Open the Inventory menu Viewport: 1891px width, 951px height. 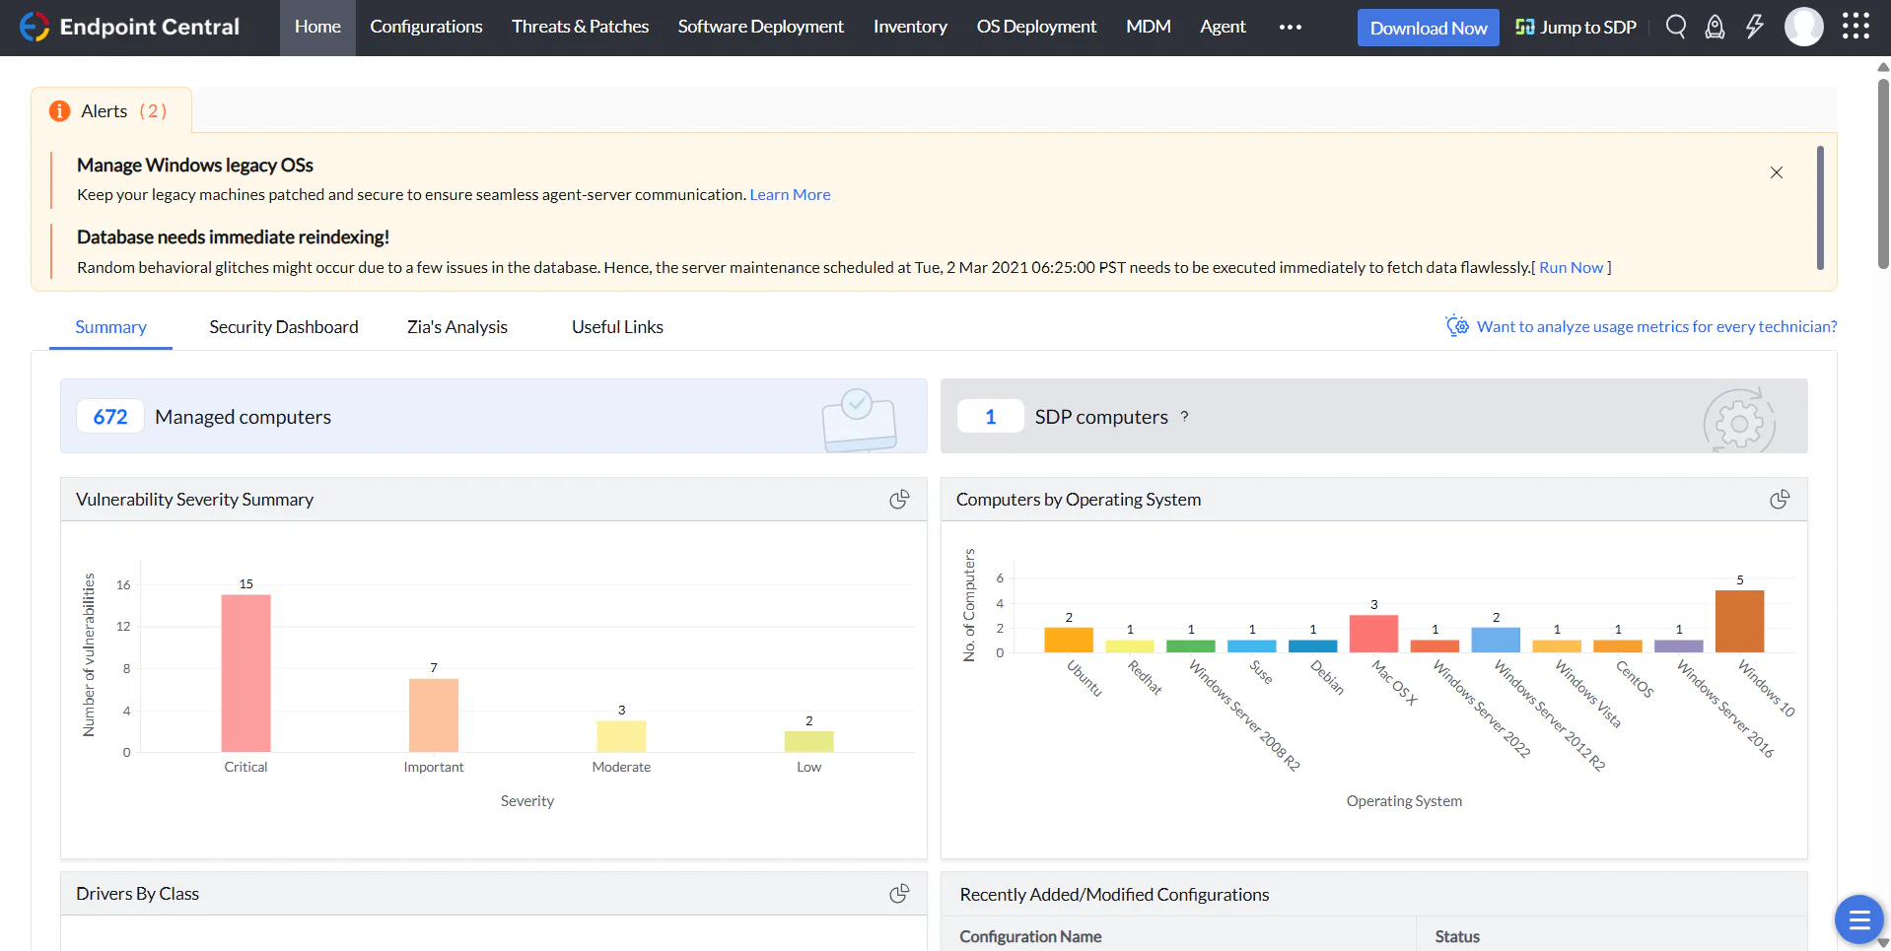point(910,28)
